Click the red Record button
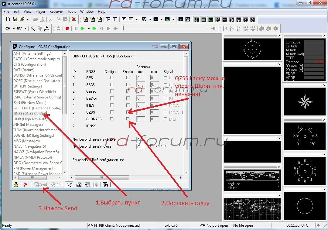 67,28
